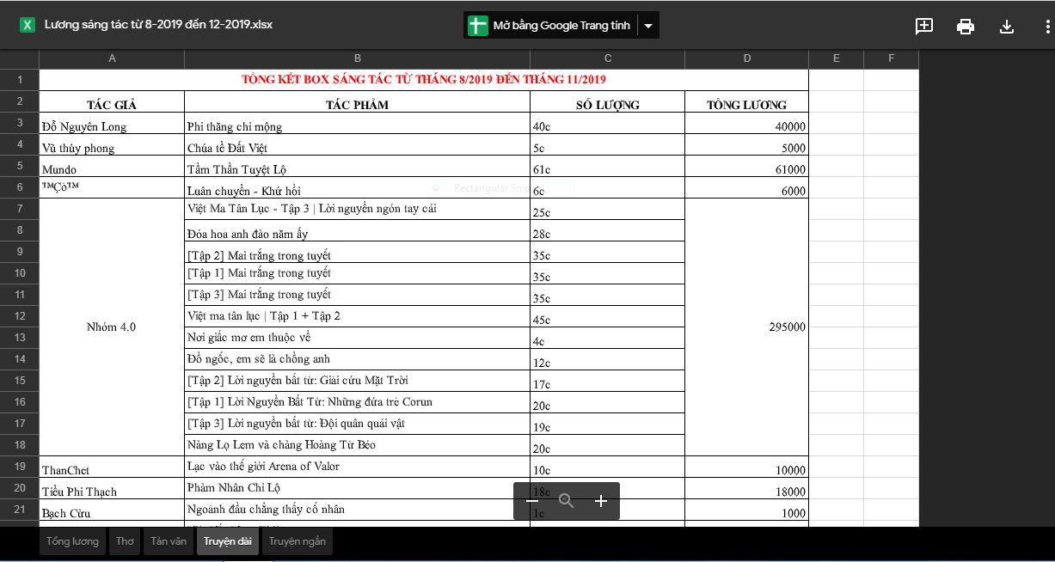The width and height of the screenshot is (1055, 562).
Task: Open the Tản văn sheet tab
Action: coord(169,541)
